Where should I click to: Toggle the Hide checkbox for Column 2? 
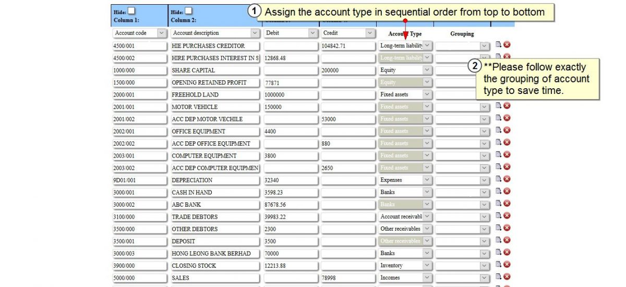(188, 11)
